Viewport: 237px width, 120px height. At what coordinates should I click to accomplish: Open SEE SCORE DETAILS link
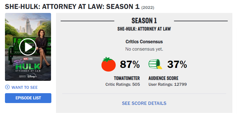(144, 103)
